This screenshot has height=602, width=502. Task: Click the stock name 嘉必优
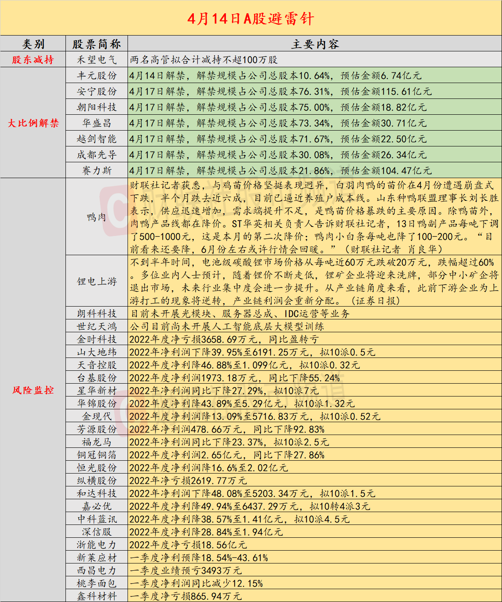(x=97, y=507)
